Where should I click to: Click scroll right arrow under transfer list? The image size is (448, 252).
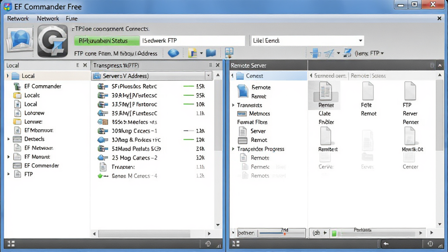pos(209,234)
